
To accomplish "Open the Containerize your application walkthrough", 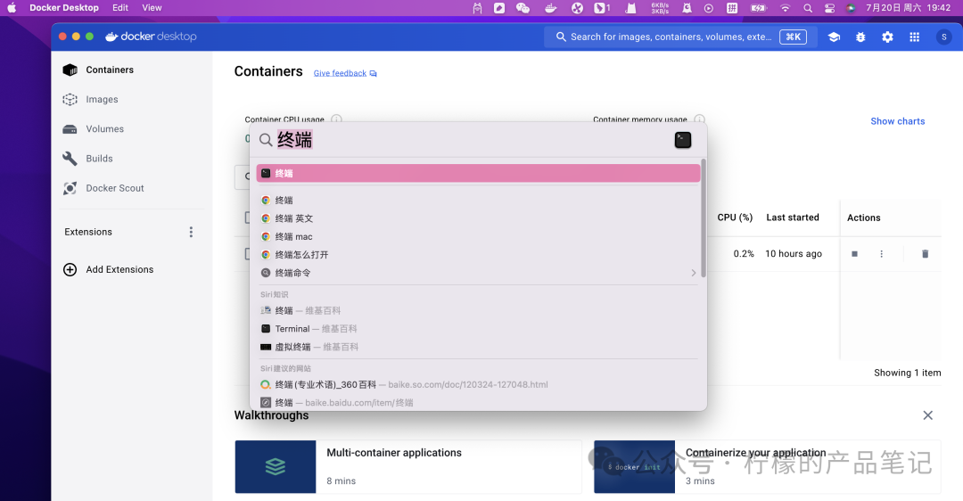I will 767,466.
